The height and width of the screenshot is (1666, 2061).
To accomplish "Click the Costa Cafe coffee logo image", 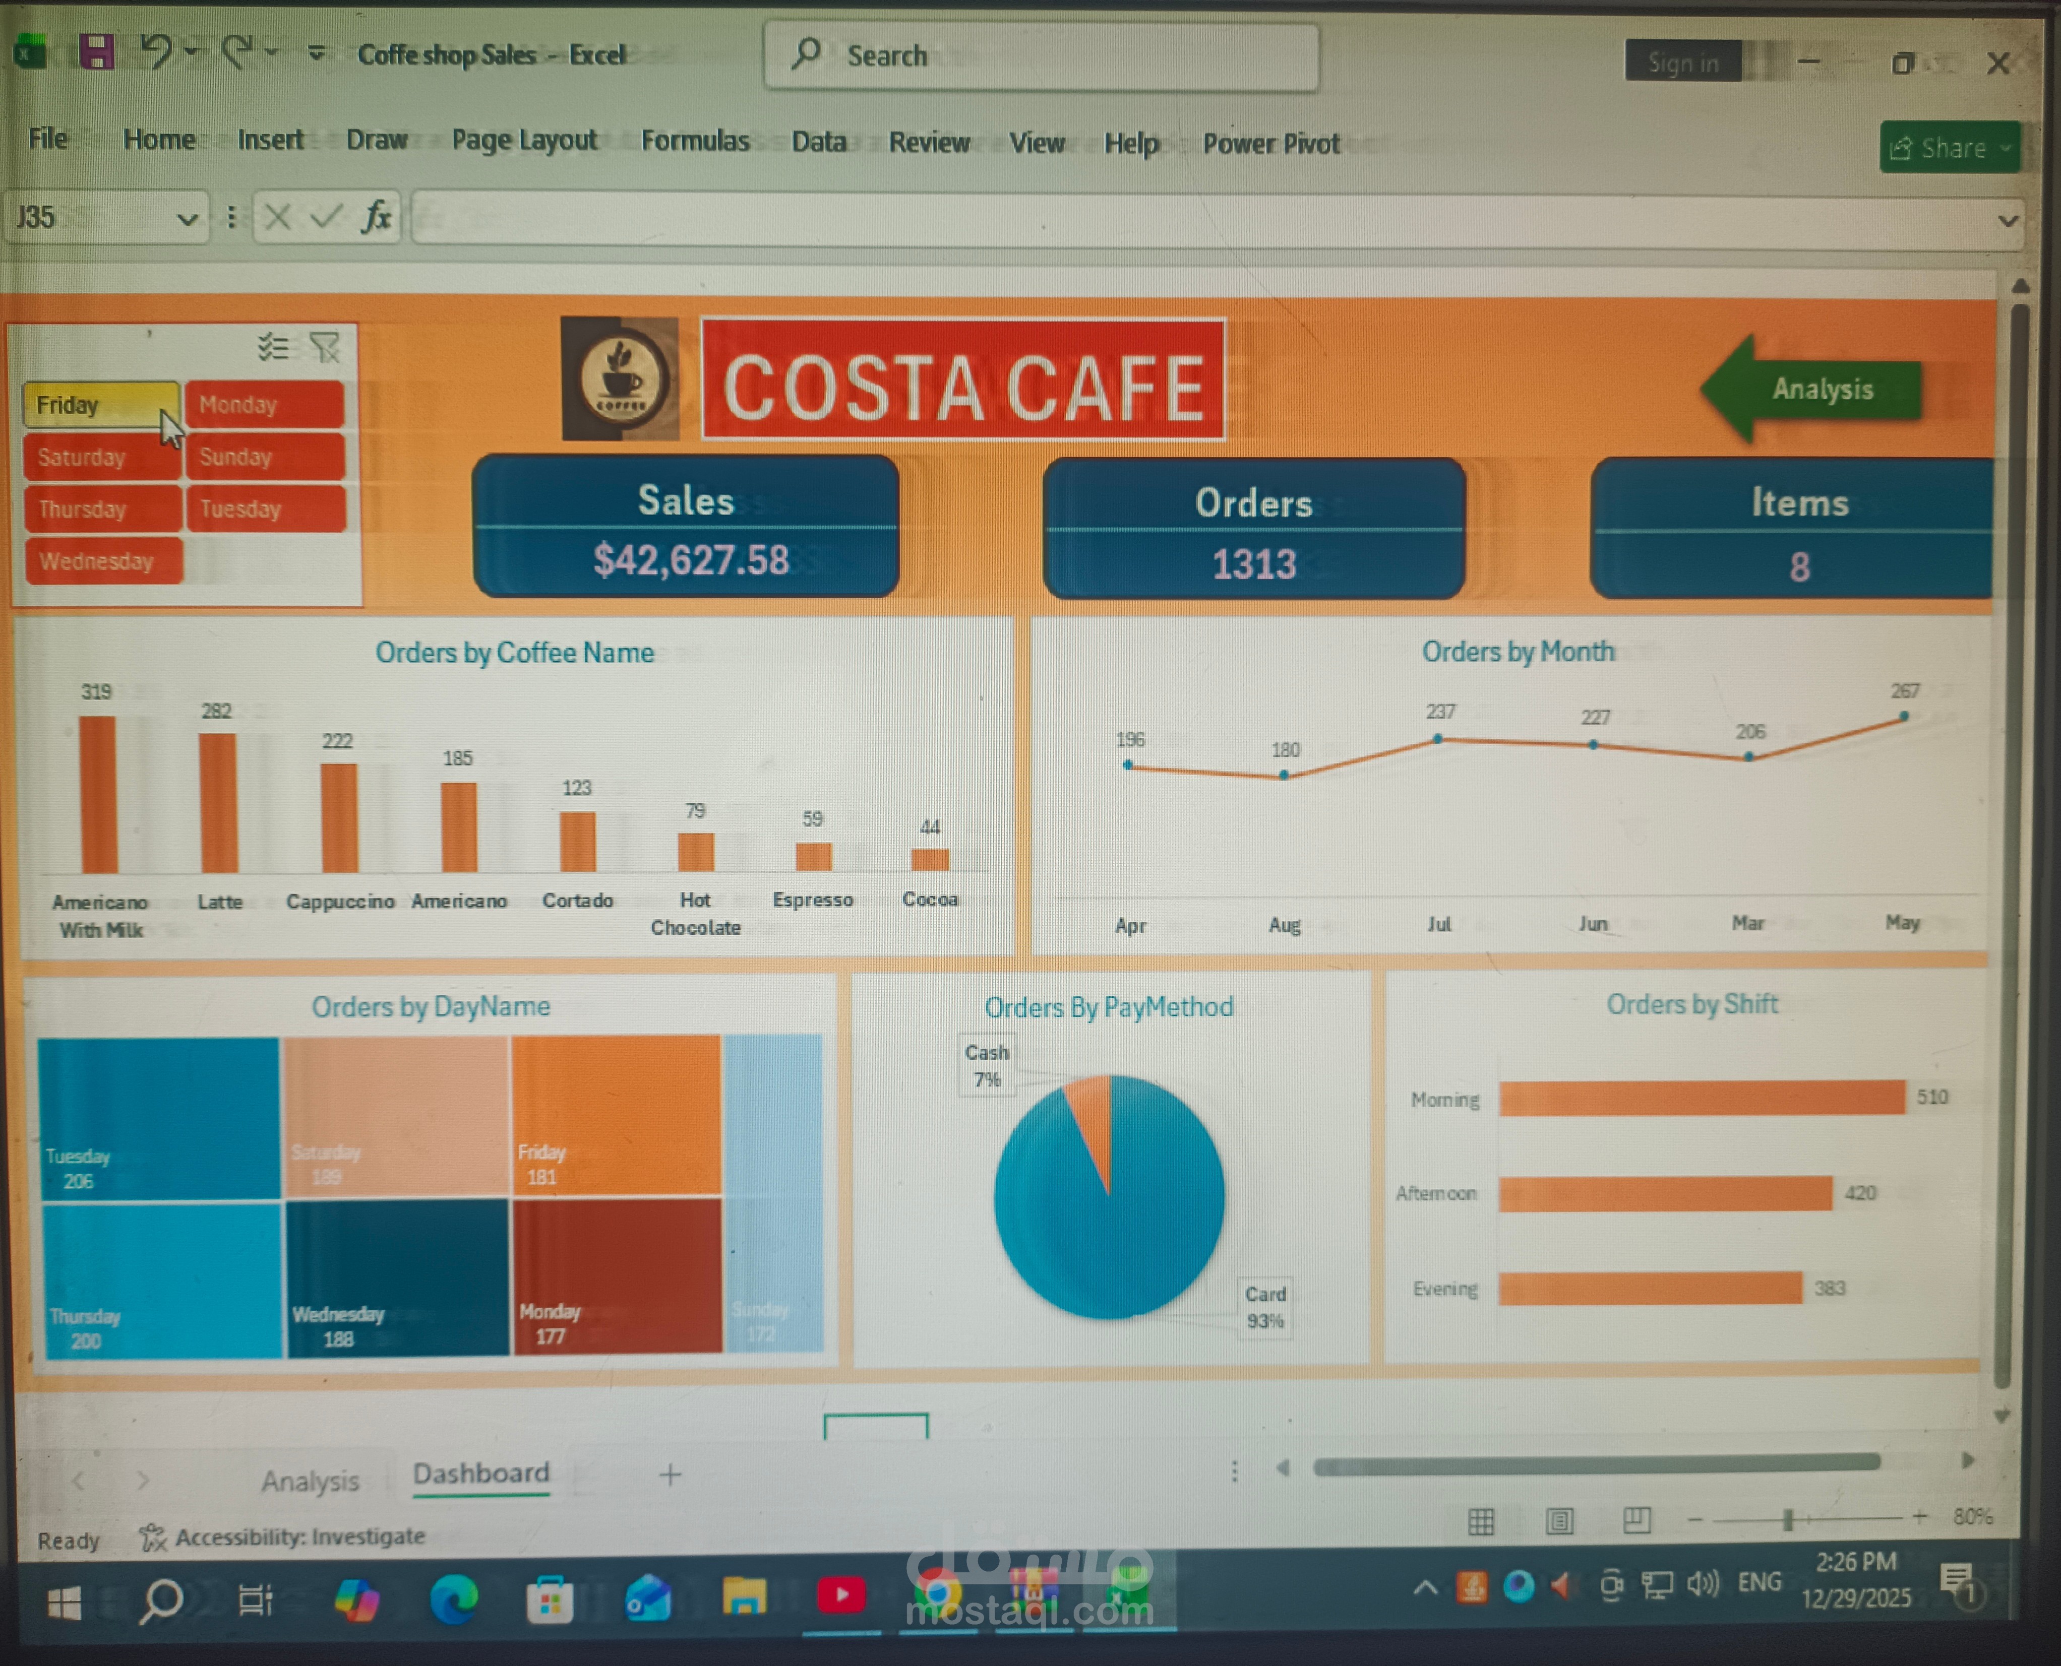I will point(620,378).
